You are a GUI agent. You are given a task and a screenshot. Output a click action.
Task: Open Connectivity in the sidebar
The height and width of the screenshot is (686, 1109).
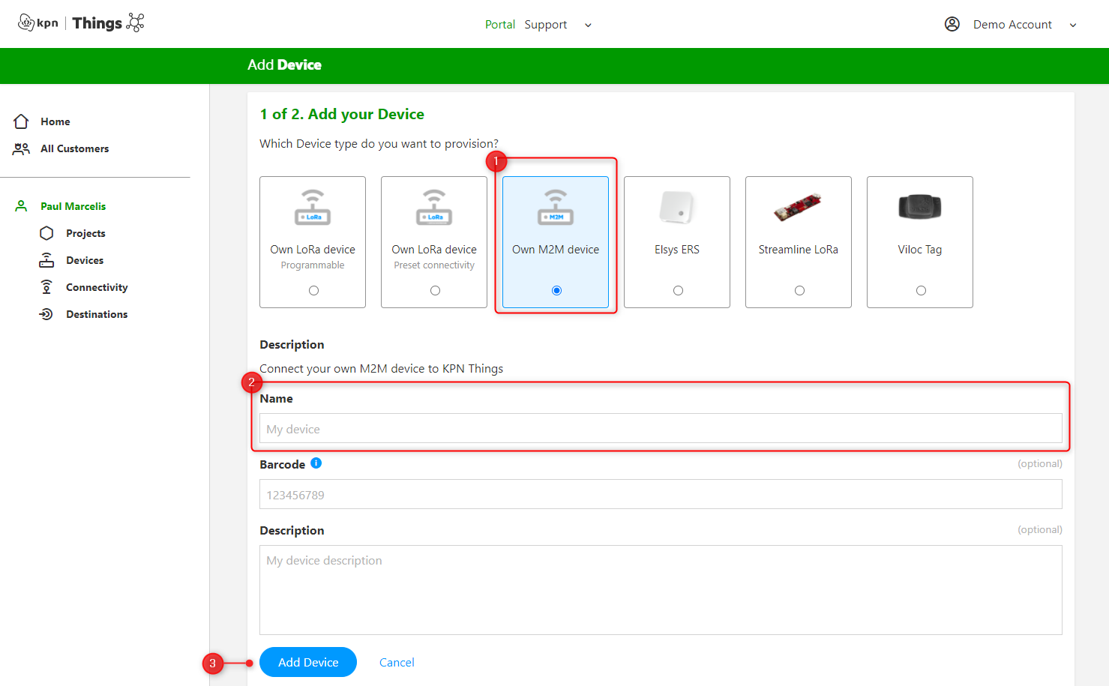(x=97, y=287)
